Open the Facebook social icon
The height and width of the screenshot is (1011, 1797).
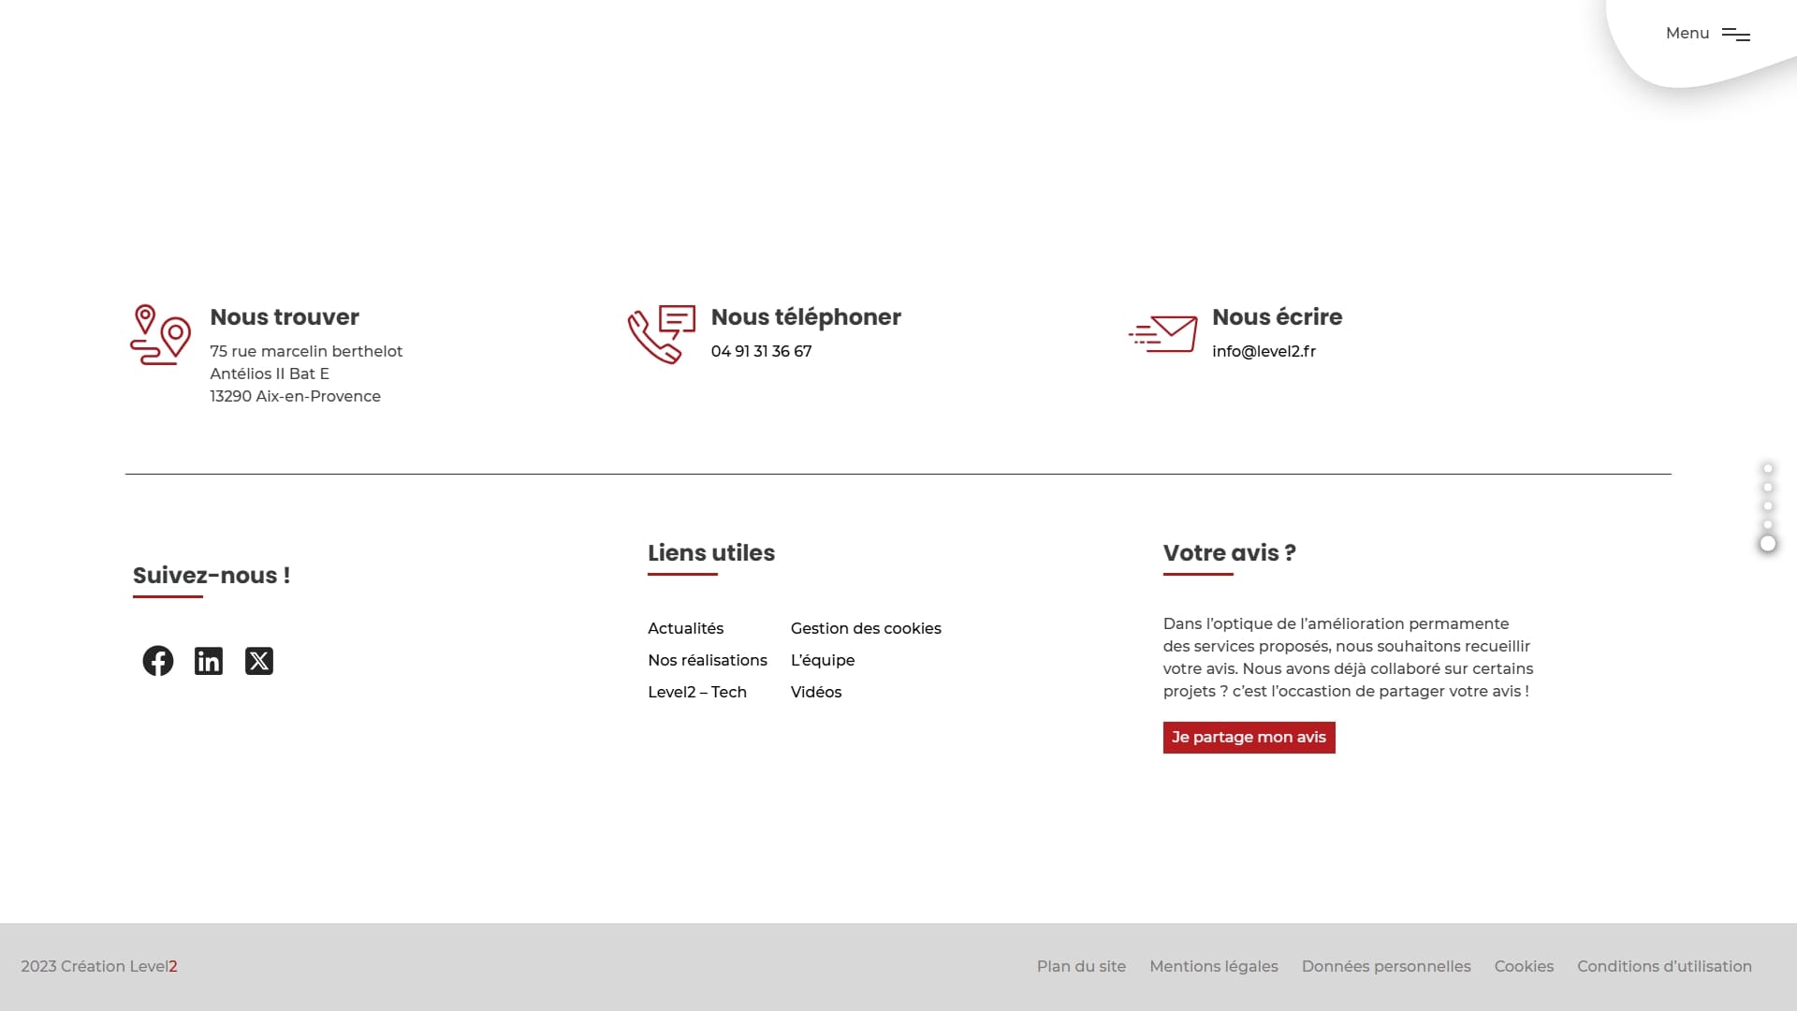coord(158,661)
